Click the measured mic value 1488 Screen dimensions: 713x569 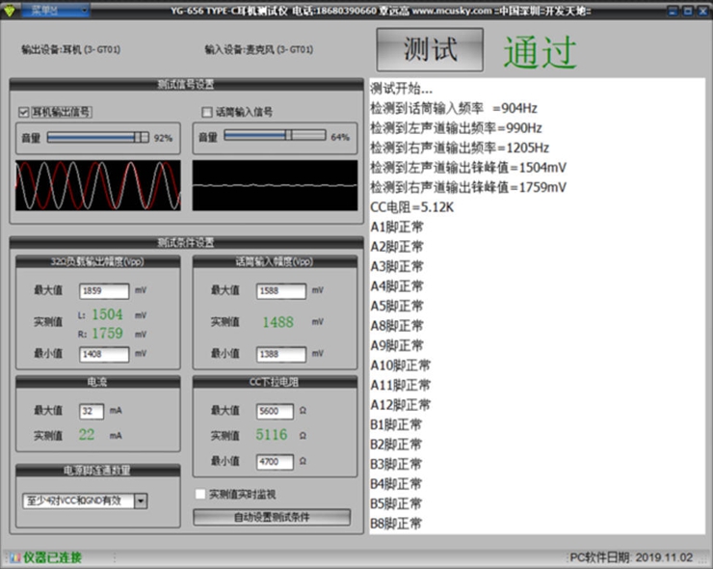coord(277,322)
